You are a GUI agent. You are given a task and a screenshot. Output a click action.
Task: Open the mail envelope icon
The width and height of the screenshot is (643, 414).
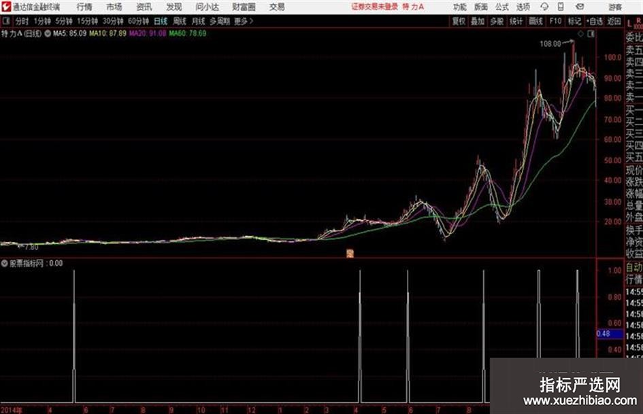pos(580,7)
